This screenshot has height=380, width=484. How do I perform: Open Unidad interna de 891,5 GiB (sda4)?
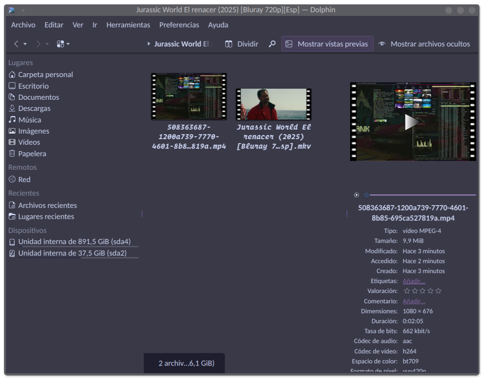click(x=74, y=242)
